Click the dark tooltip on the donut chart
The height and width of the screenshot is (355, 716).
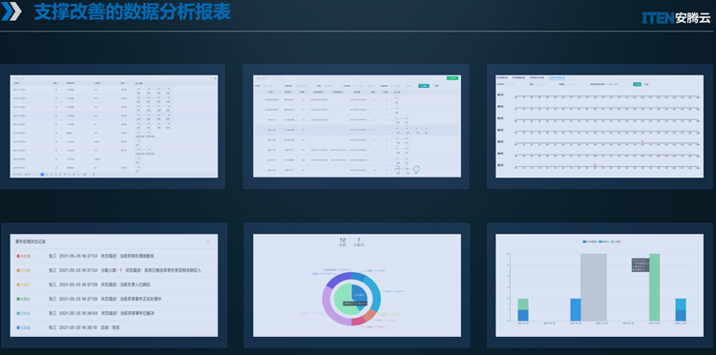pos(355,303)
